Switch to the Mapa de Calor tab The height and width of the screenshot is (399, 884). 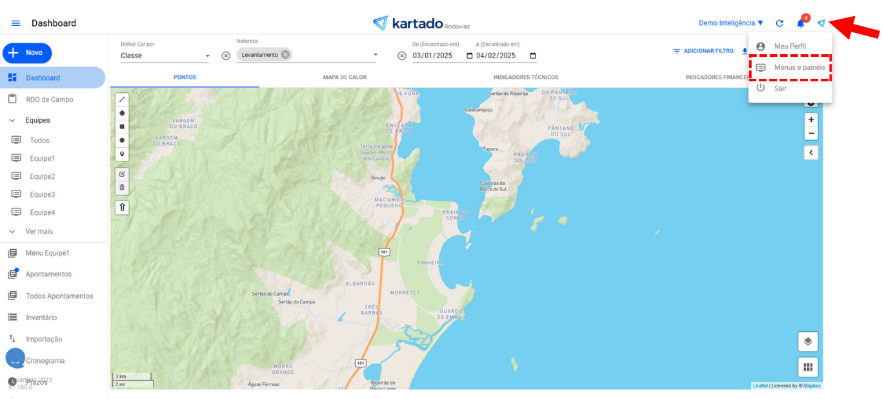(x=345, y=77)
